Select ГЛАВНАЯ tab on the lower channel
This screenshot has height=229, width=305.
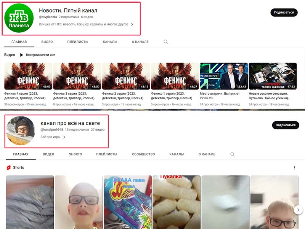[x=21, y=154]
